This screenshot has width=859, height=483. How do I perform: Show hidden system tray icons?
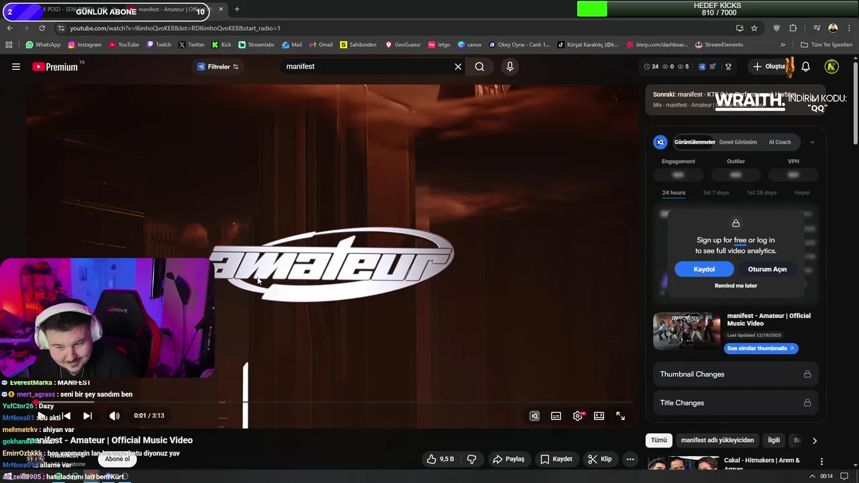click(x=812, y=476)
